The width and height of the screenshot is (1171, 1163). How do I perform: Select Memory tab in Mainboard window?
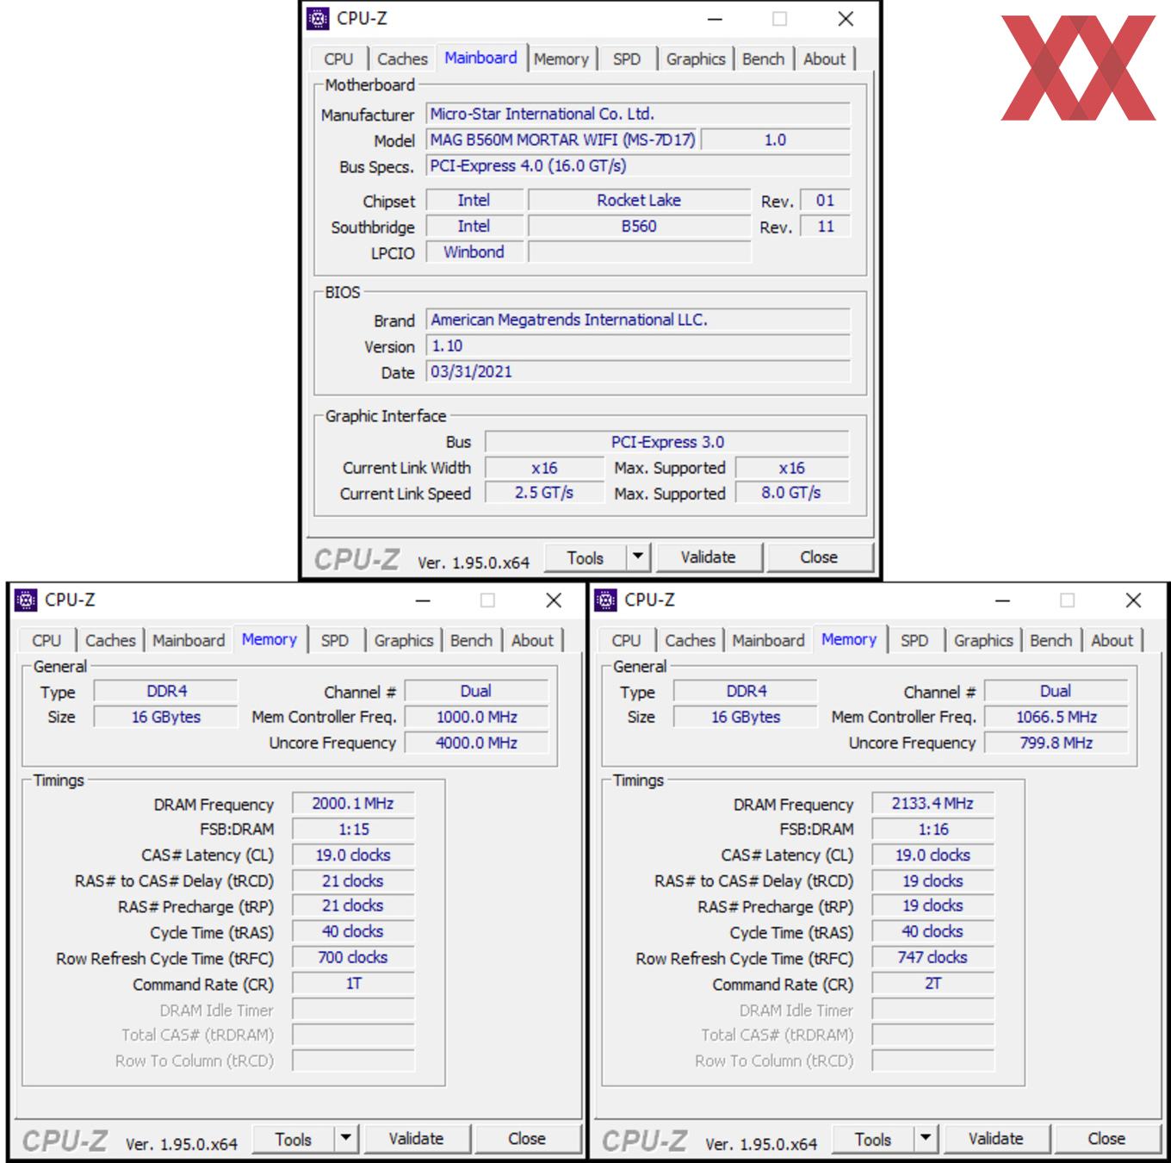[561, 59]
